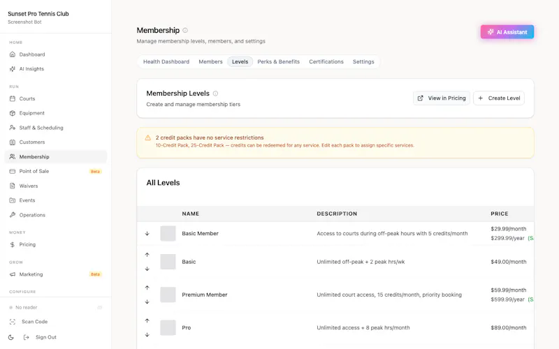Move Basic level down

[147, 269]
